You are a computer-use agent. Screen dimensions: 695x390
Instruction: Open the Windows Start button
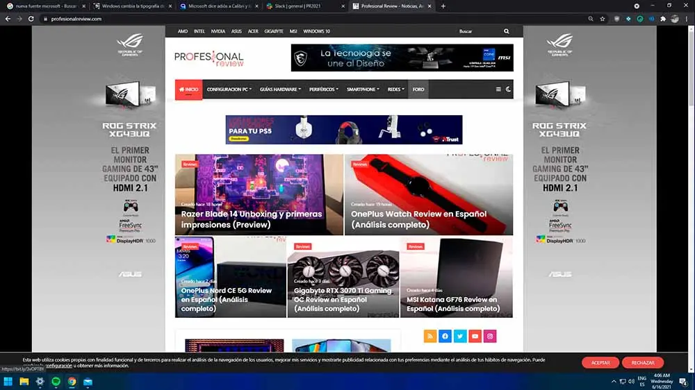[x=8, y=381]
